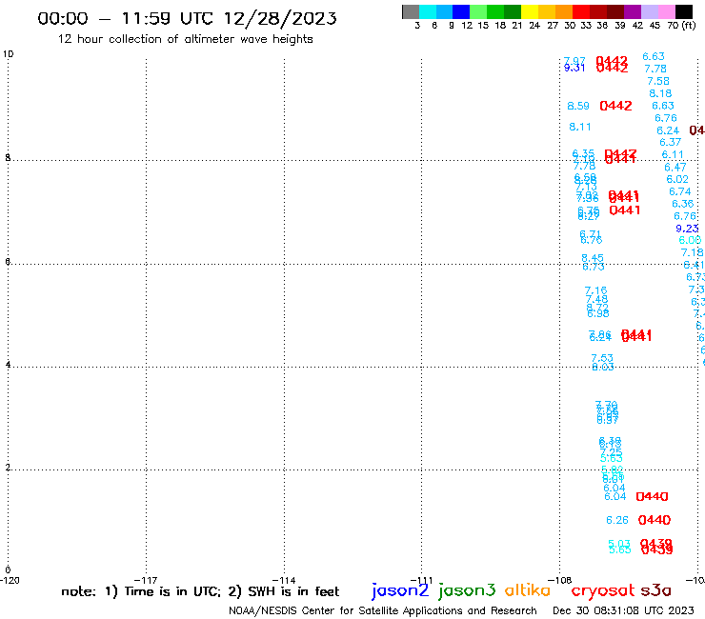The image size is (705, 619).
Task: Select the dark blue legend color block
Action: (461, 11)
